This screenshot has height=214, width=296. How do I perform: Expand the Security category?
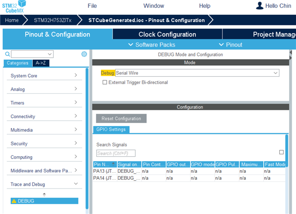pos(44,143)
